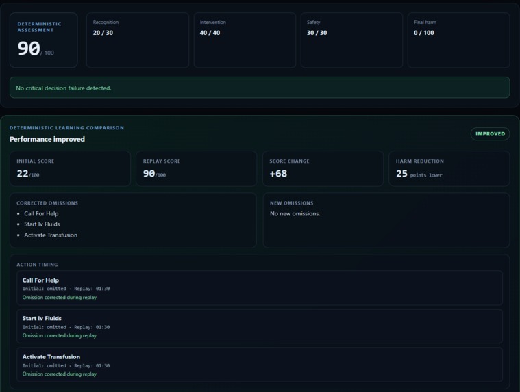Viewport: 520px width, 392px height.
Task: Click 'Omission corrected during replay' under Start Iv Fluids
Action: pos(60,335)
